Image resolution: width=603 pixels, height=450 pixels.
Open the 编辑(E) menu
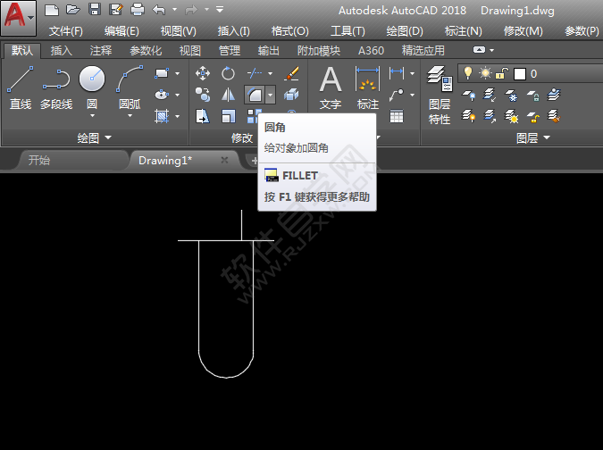point(121,30)
